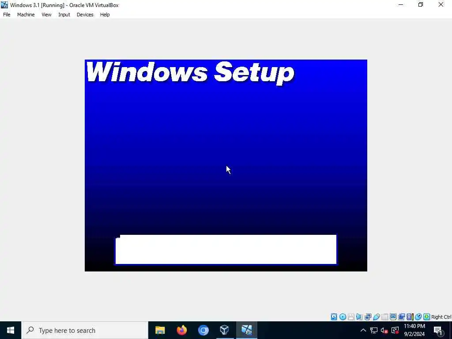Click the optical disk status icon
452x339 pixels.
coord(343,317)
